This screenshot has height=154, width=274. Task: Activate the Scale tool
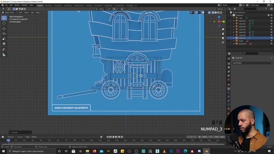pyautogui.click(x=4, y=39)
